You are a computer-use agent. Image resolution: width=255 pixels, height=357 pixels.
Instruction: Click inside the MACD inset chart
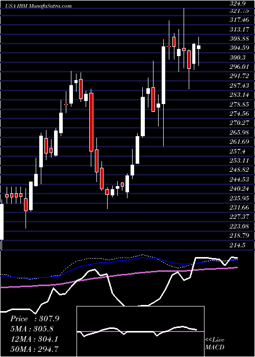(x=140, y=331)
